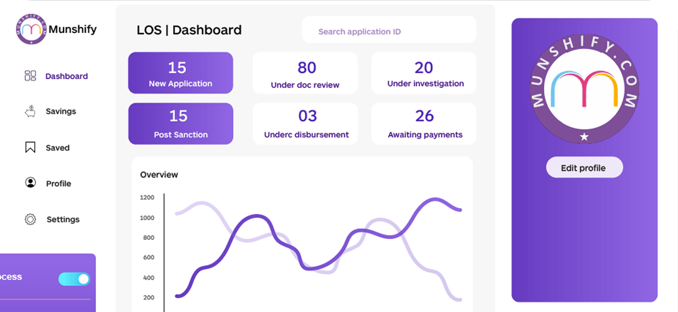The image size is (678, 312).
Task: Open the Profile menu item
Action: coord(59,183)
